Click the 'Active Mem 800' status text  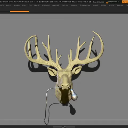(15, 2)
